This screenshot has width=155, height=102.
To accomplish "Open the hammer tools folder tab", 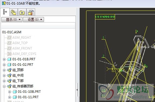I will [31, 12].
